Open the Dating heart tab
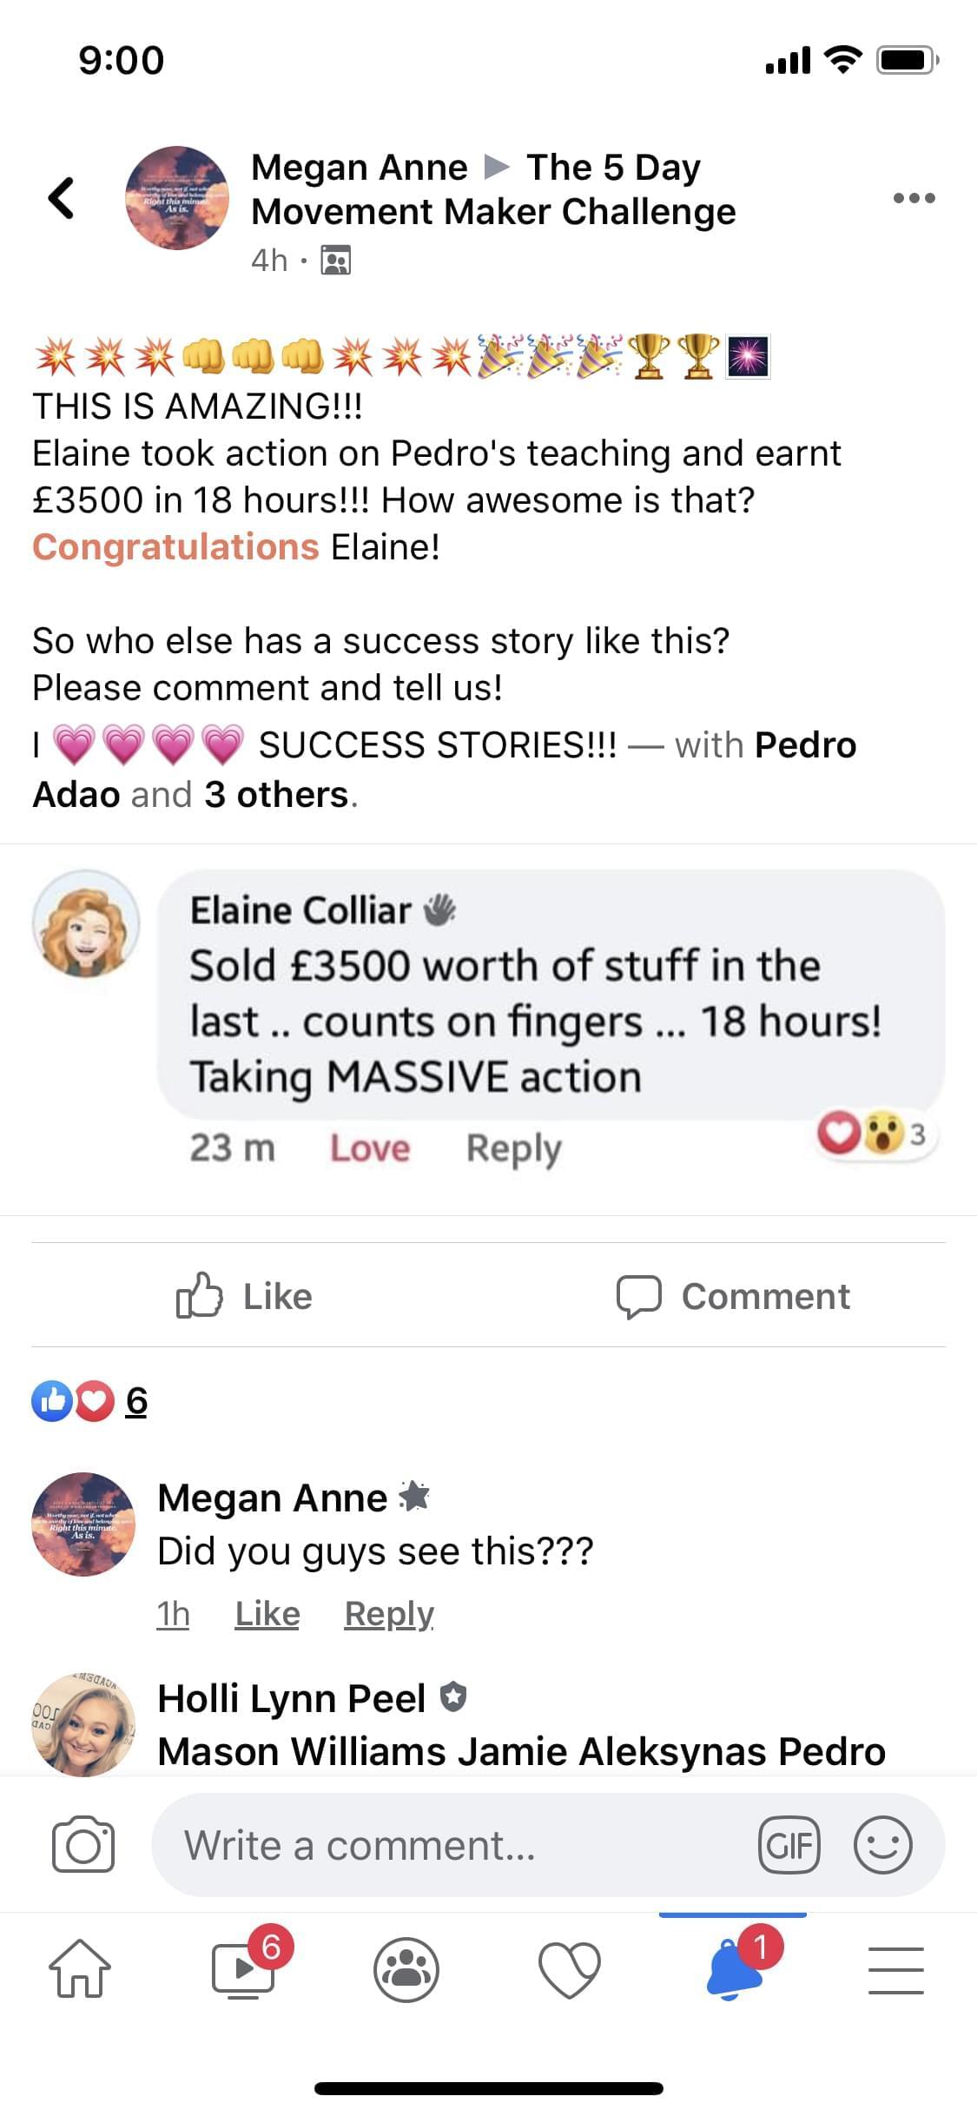 point(570,1968)
